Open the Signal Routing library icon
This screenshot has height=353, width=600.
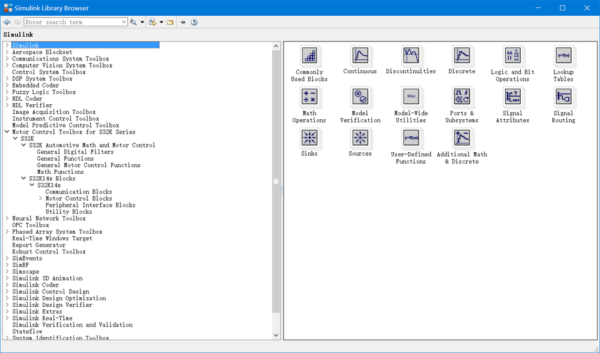pyautogui.click(x=563, y=97)
